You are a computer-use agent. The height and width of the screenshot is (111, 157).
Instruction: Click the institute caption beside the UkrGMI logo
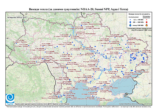pyautogui.click(x=42, y=104)
